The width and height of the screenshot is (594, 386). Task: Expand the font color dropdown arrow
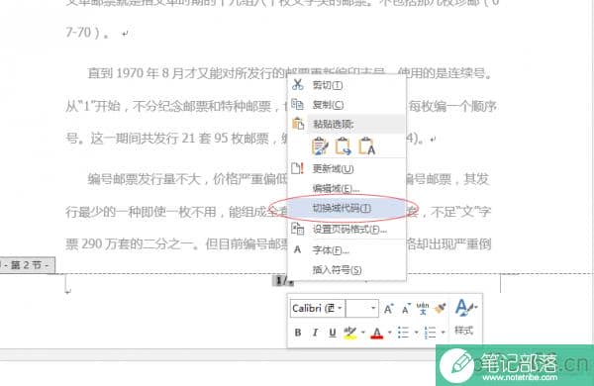click(x=389, y=333)
